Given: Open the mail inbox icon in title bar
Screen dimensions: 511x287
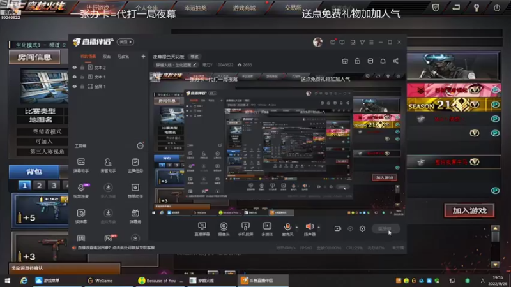Looking at the screenshot, I should pos(333,42).
